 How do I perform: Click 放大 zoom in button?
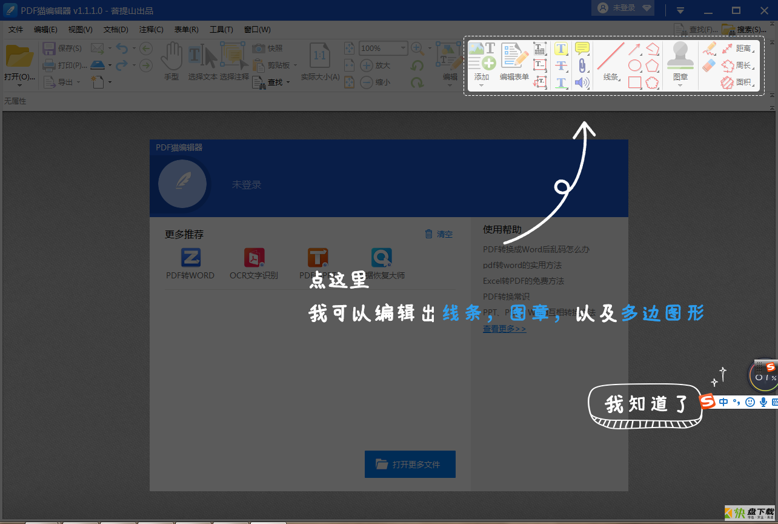click(376, 65)
